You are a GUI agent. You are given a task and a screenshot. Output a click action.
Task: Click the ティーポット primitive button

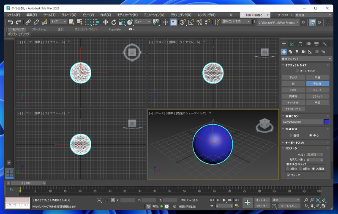coord(293,103)
